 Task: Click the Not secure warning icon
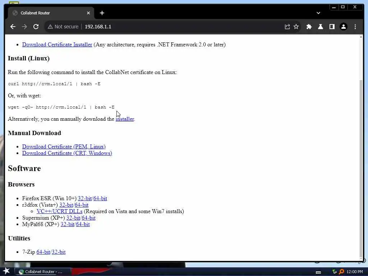(50, 27)
